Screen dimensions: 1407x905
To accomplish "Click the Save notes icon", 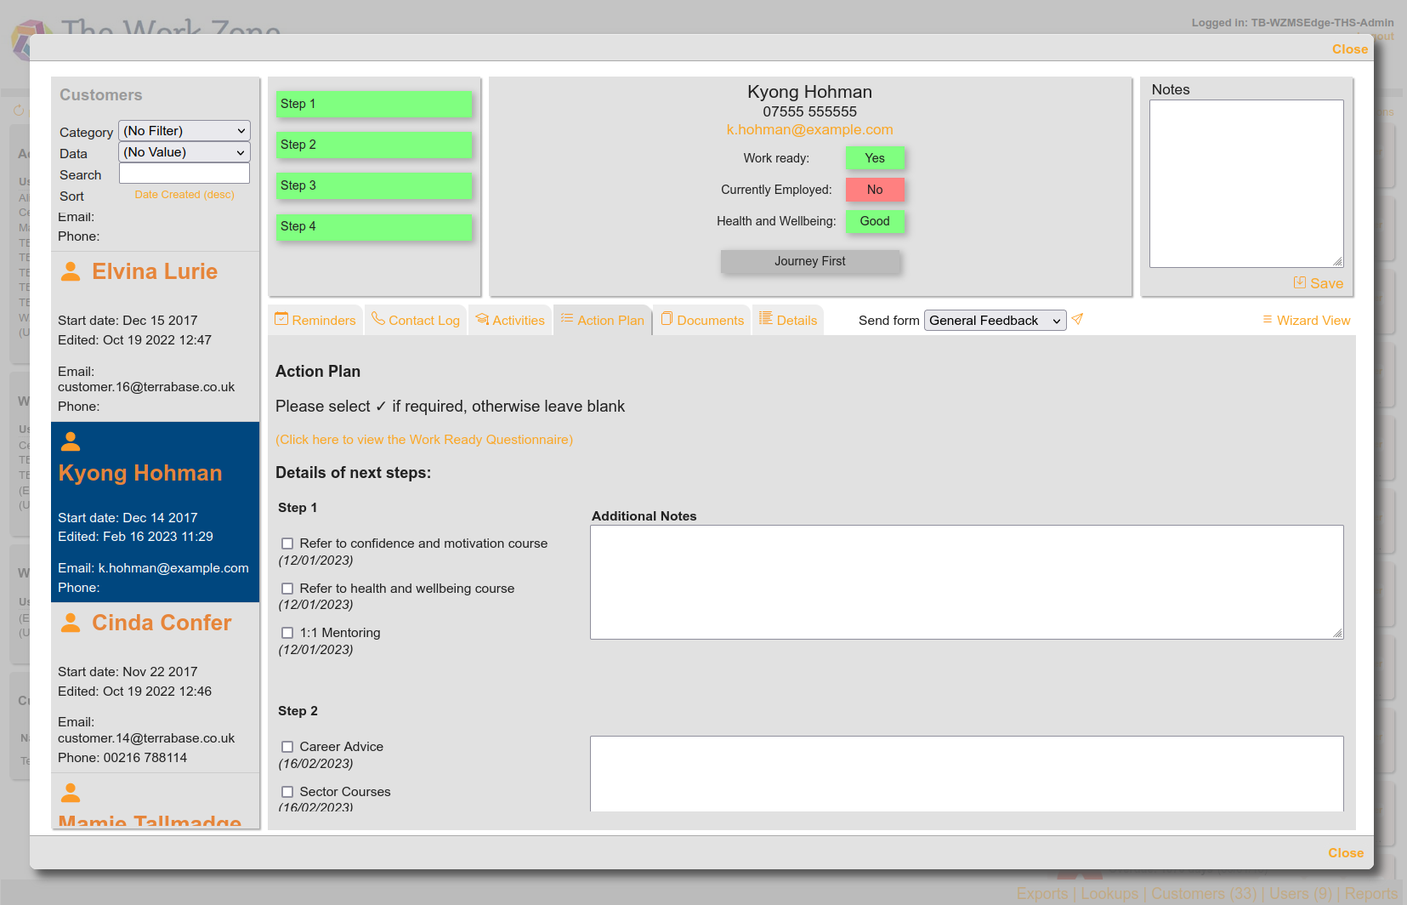I will click(x=1299, y=282).
